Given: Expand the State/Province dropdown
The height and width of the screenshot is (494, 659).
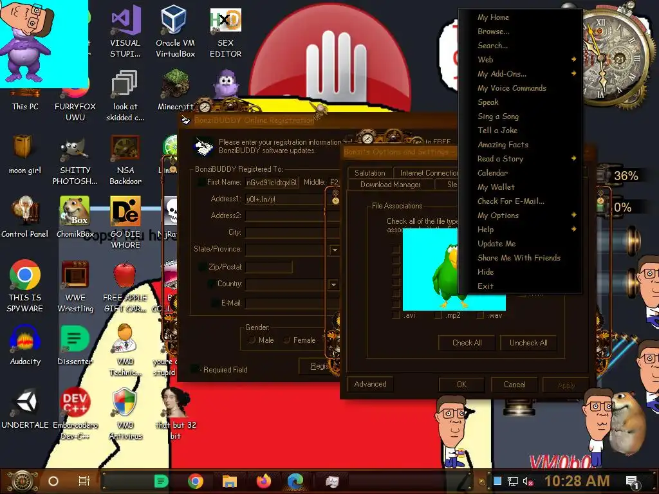Looking at the screenshot, I should coord(335,250).
